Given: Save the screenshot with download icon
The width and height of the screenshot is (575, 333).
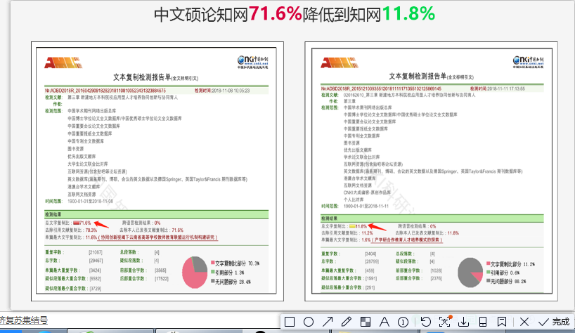Looking at the screenshot, I should (x=463, y=322).
